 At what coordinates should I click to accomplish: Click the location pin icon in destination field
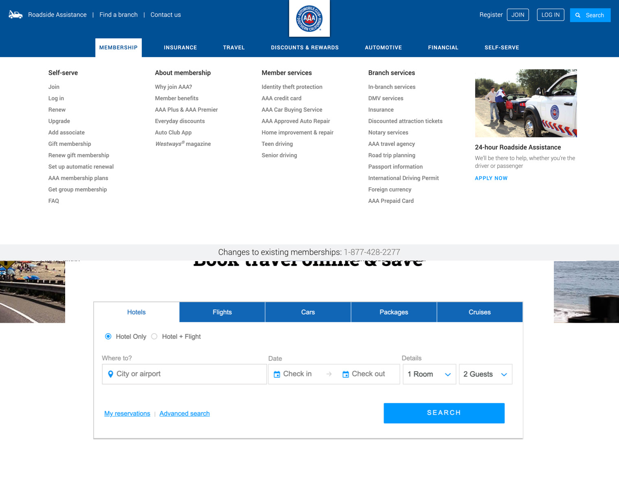click(x=110, y=374)
